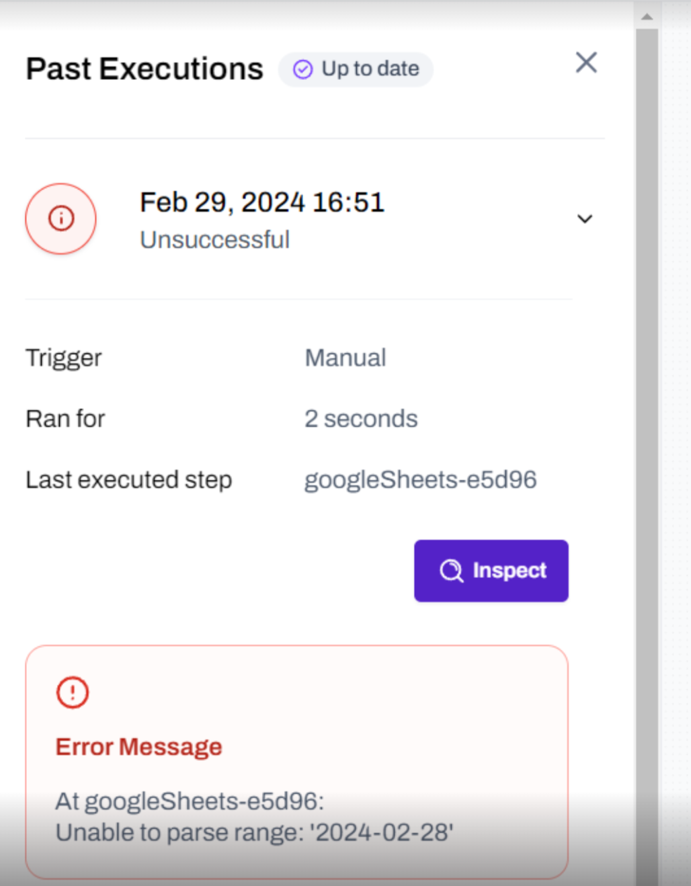Click the red info icon beside the execution

click(x=61, y=218)
